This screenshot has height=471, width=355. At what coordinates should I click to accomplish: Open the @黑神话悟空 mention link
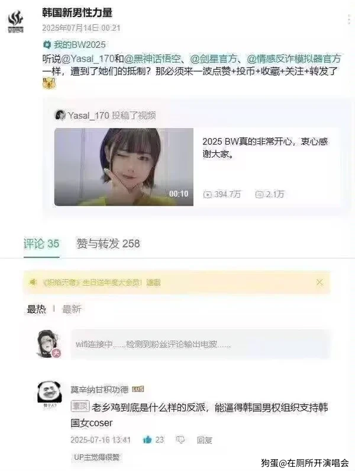point(152,59)
